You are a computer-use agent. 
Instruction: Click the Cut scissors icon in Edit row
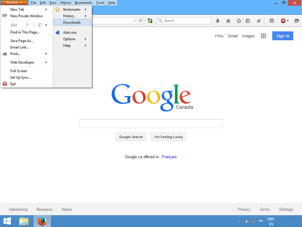(27, 25)
